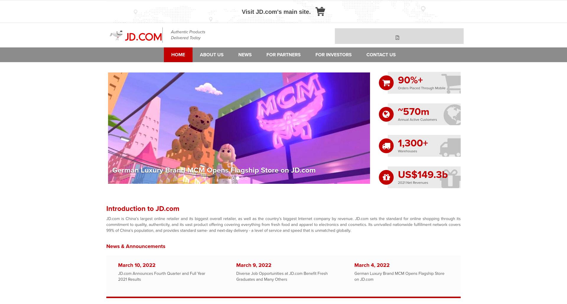Click the broken image icon in gray banner
This screenshot has width=567, height=304.
click(397, 37)
